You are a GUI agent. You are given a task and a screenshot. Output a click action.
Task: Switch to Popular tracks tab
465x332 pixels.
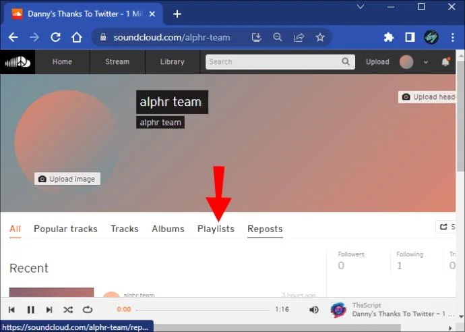pyautogui.click(x=65, y=229)
